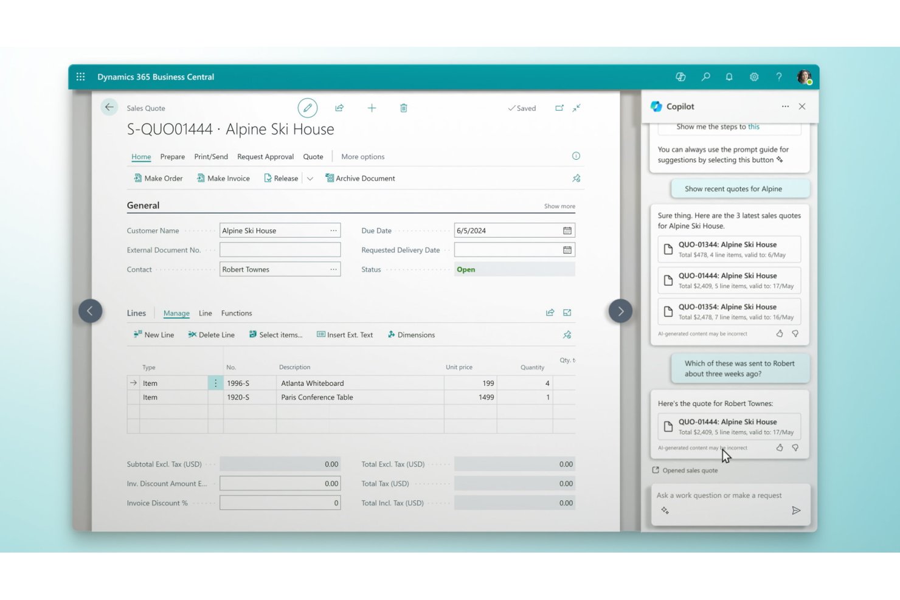This screenshot has width=900, height=600.
Task: Open settings gear in top bar
Action: click(x=754, y=77)
